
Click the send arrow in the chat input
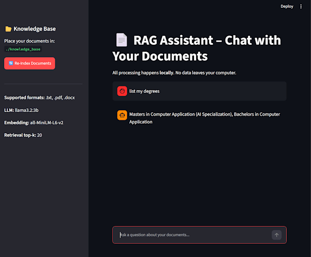(x=277, y=235)
